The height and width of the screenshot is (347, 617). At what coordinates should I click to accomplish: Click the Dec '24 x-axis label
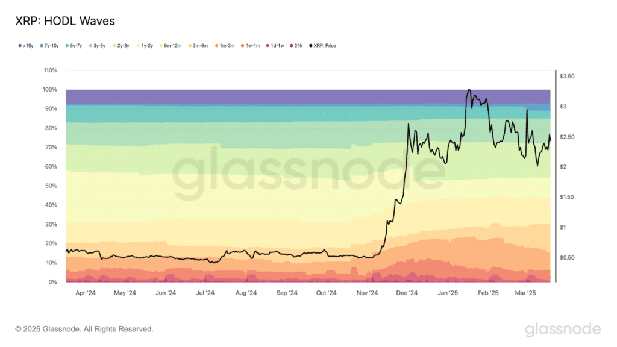407,293
